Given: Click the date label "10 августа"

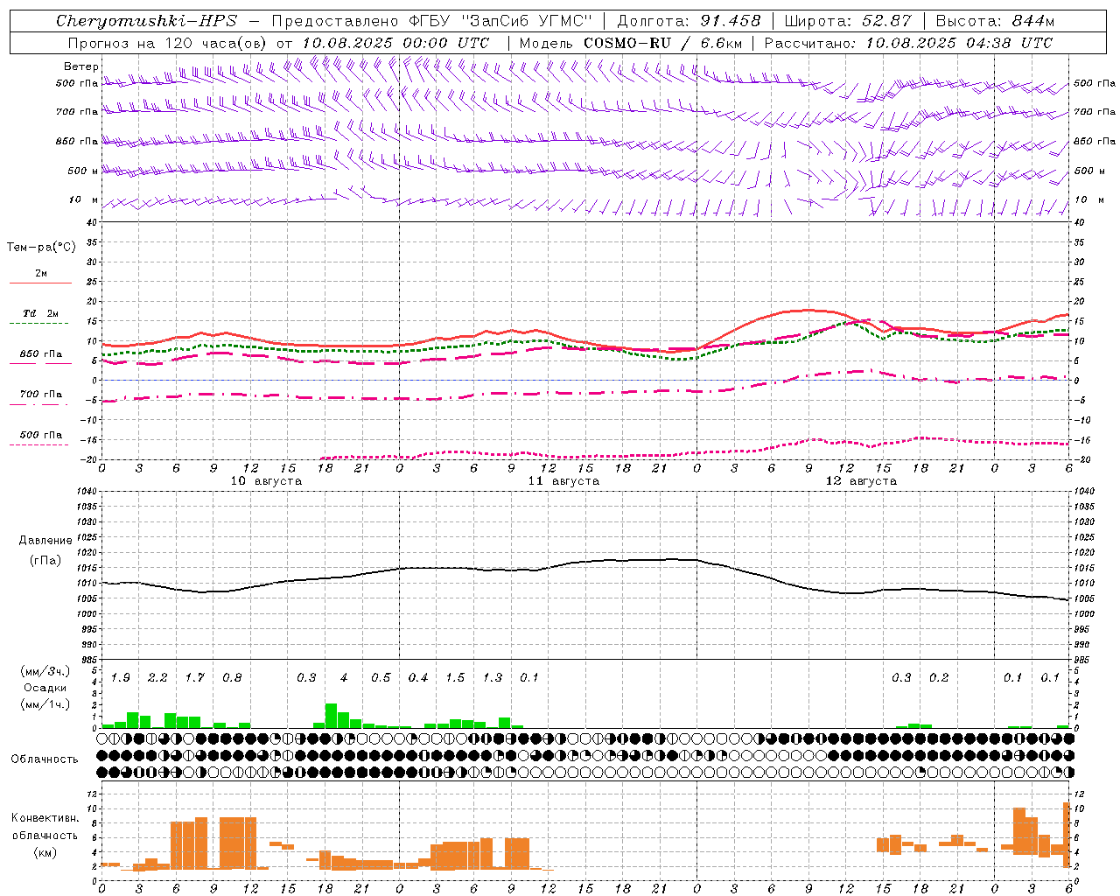Looking at the screenshot, I should (266, 481).
